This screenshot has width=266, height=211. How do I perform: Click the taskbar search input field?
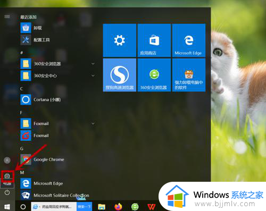tap(54, 207)
